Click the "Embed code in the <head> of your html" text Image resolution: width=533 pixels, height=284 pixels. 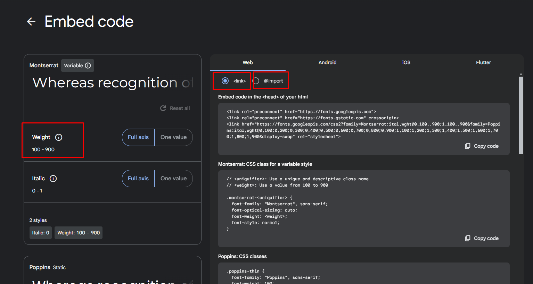pyautogui.click(x=263, y=97)
